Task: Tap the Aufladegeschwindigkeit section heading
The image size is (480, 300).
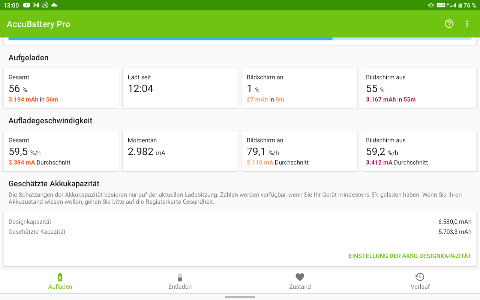Action: [x=50, y=121]
